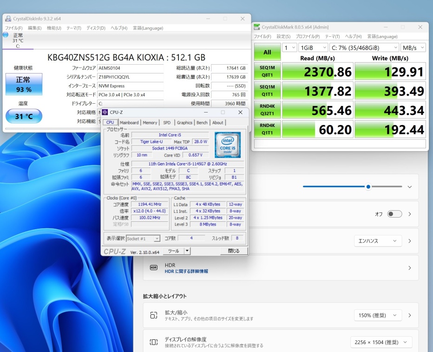Start the RND4K Q32T1 benchmark
433x352 pixels.
[x=267, y=110]
